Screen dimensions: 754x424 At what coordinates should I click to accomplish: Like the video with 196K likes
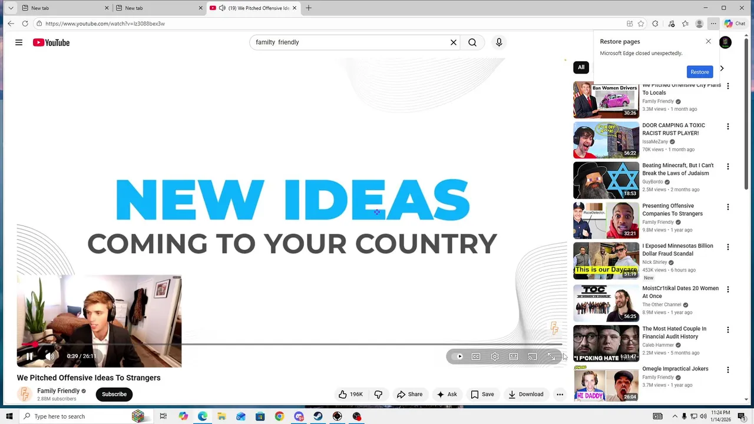350,395
